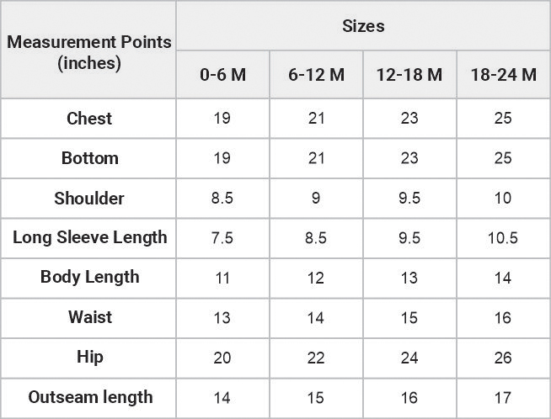Select the 6-12 M column header
The image size is (551, 419).
(x=316, y=74)
